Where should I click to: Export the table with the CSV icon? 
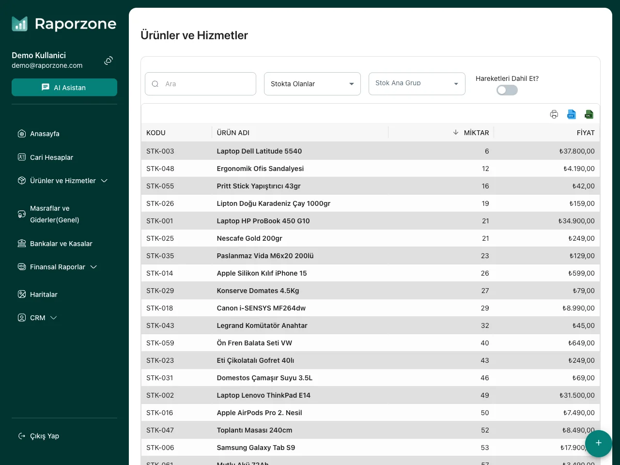tap(572, 114)
